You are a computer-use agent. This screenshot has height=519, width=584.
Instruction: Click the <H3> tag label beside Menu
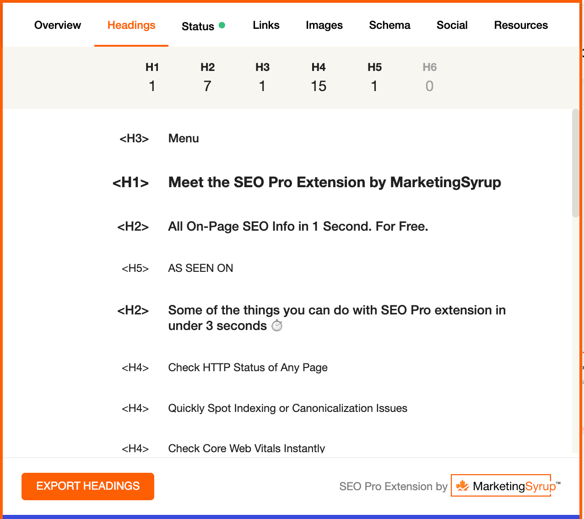coord(134,139)
